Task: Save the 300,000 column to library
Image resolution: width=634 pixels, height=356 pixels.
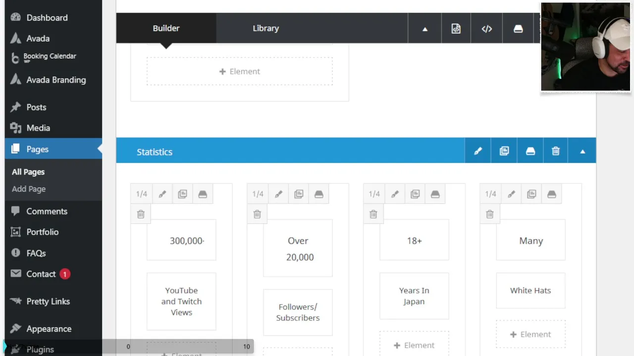Action: (203, 194)
